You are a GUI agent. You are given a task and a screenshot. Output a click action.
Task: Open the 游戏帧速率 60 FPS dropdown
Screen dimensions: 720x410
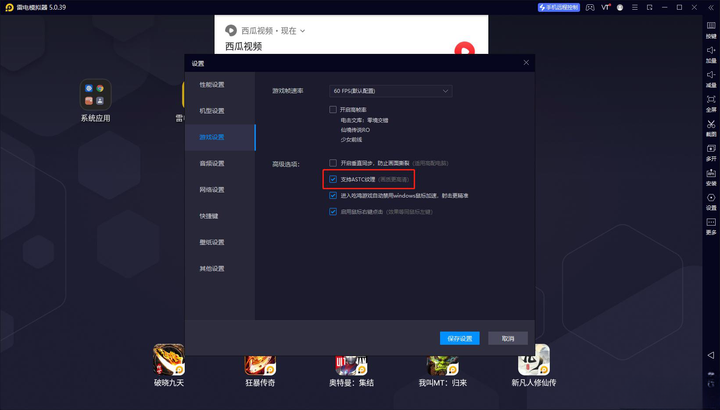[390, 91]
